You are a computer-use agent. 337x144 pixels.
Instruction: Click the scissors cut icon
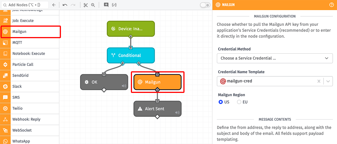point(86,5)
